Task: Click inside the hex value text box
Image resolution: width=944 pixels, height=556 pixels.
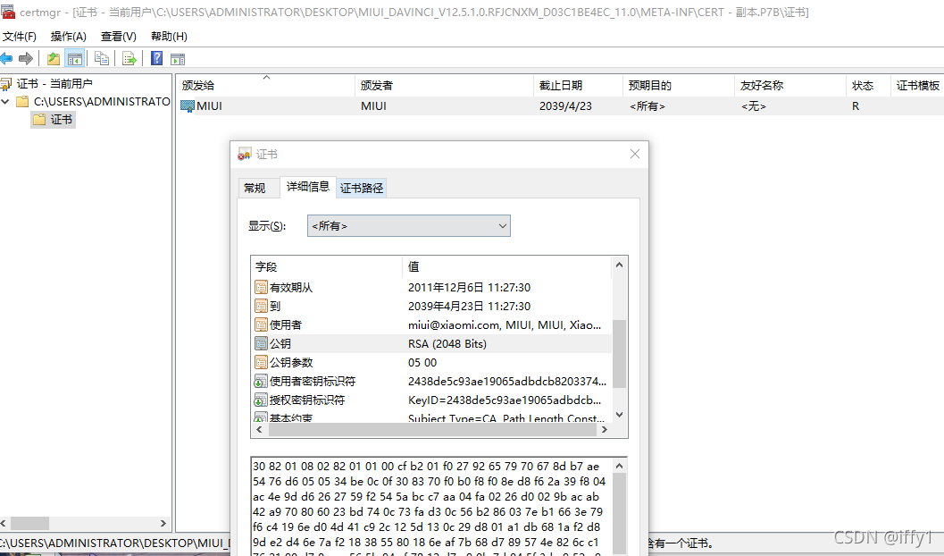Action: point(431,507)
